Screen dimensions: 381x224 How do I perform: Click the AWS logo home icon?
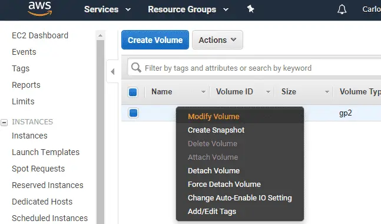point(40,9)
